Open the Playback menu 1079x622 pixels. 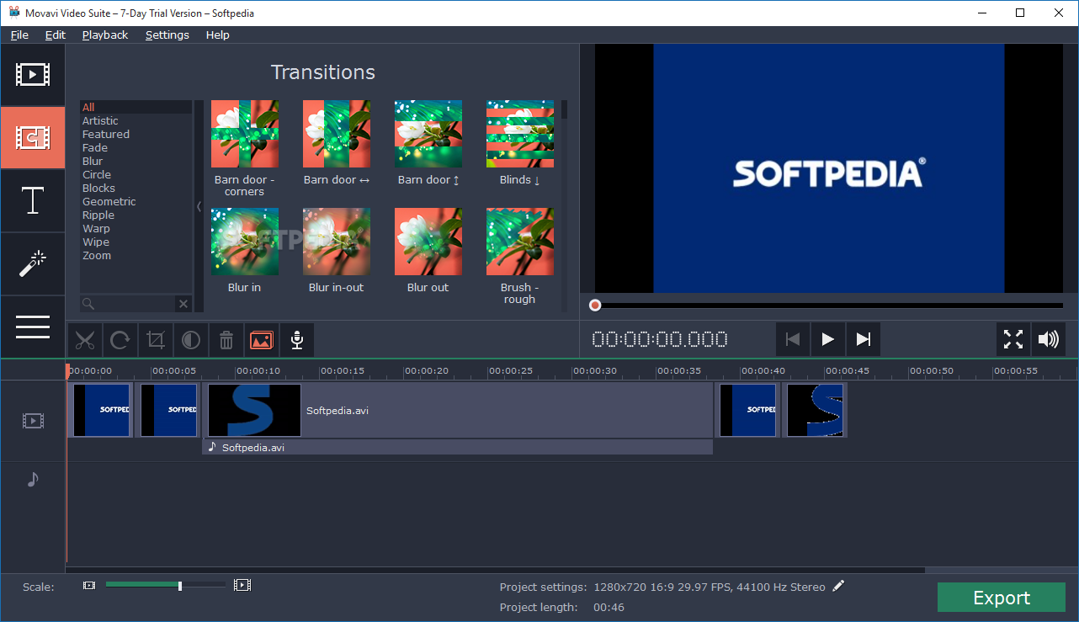point(105,35)
